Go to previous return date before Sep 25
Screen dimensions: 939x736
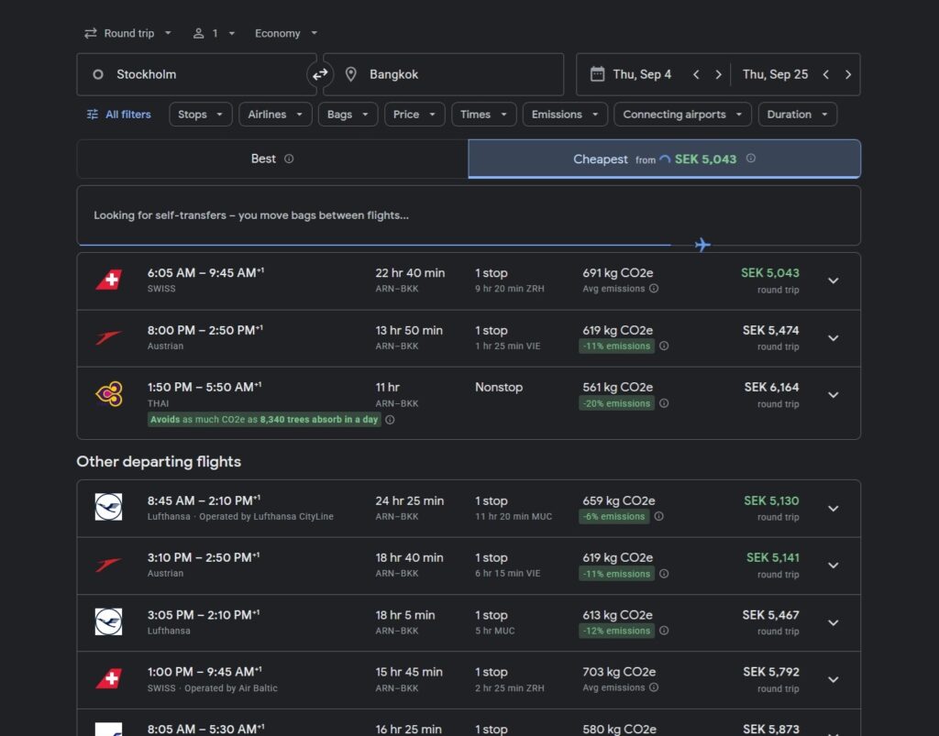[826, 74]
